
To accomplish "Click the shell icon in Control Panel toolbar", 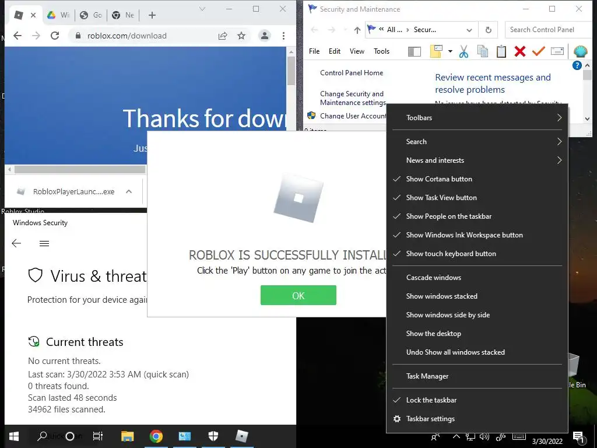I will click(x=580, y=51).
